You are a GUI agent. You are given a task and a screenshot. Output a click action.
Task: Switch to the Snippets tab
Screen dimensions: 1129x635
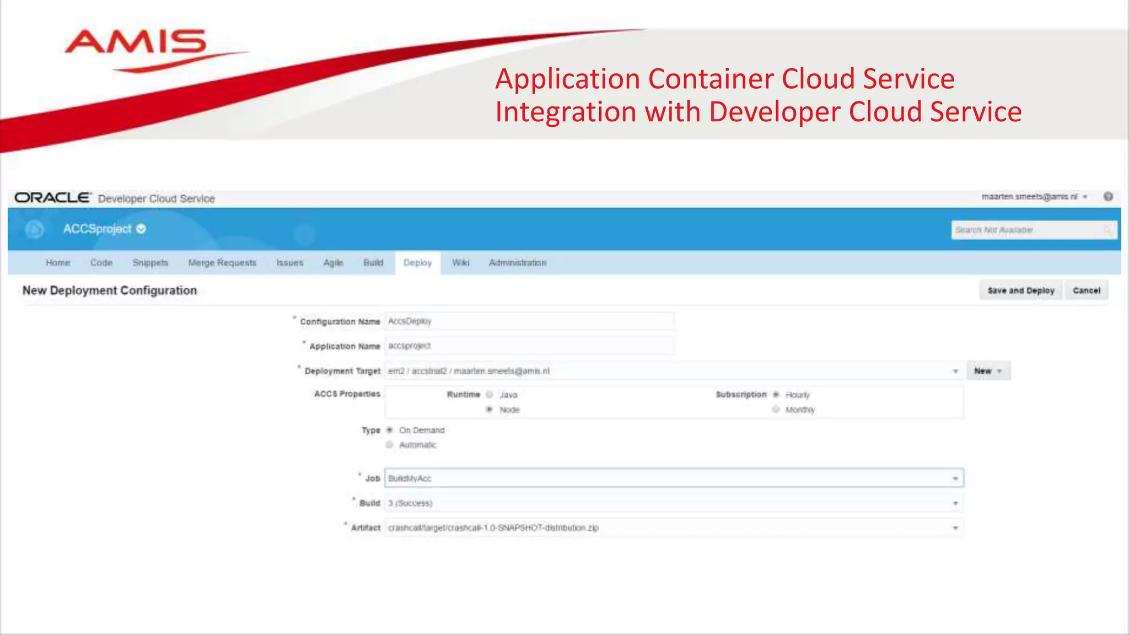(150, 262)
